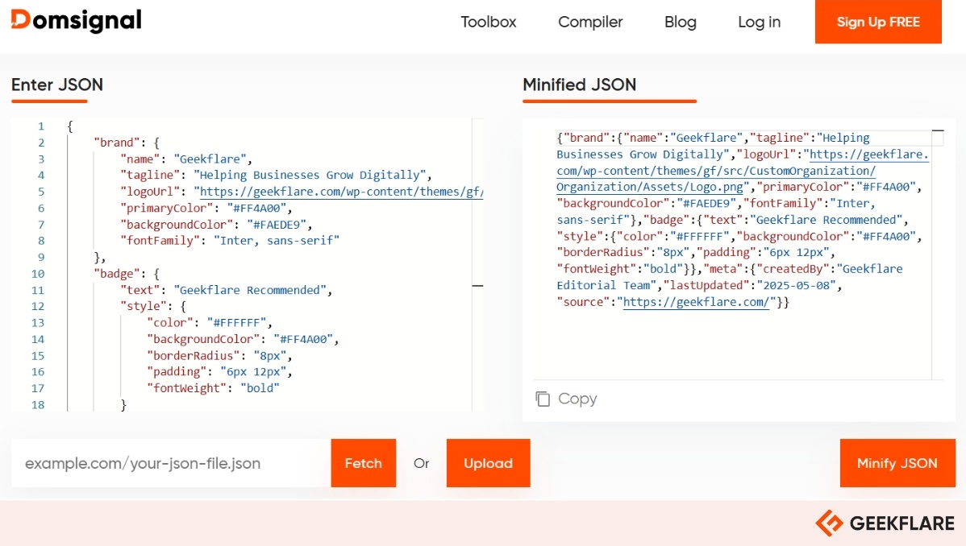Click the "#FFFFFF" color value on line 13
The height and width of the screenshot is (546, 966).
point(236,323)
